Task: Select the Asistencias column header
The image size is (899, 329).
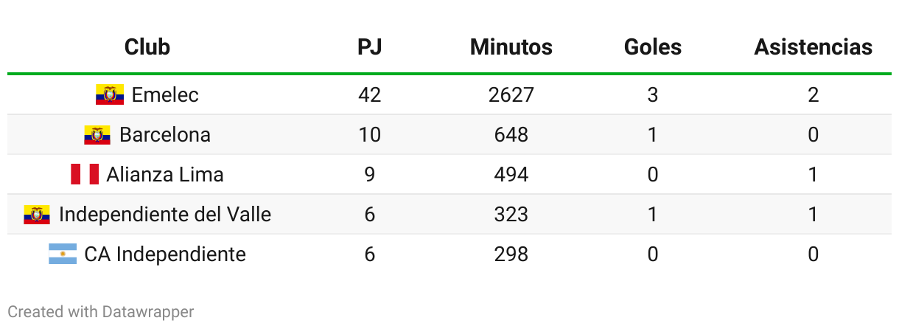Action: (x=814, y=47)
